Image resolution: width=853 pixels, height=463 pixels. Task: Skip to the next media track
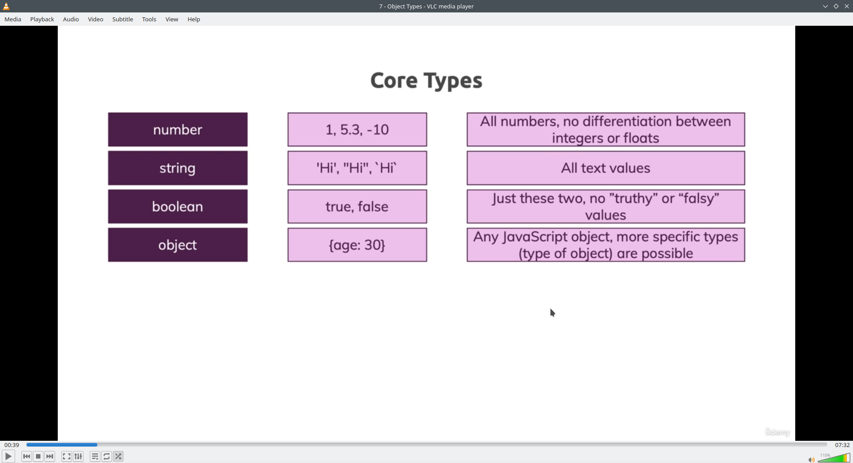coord(50,456)
